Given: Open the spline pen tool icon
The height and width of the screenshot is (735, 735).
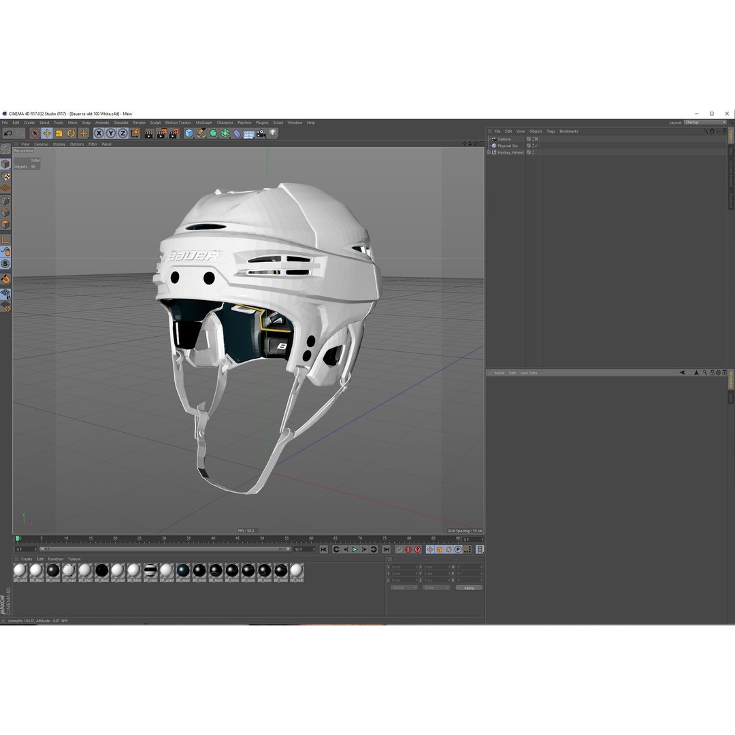Looking at the screenshot, I should [201, 133].
